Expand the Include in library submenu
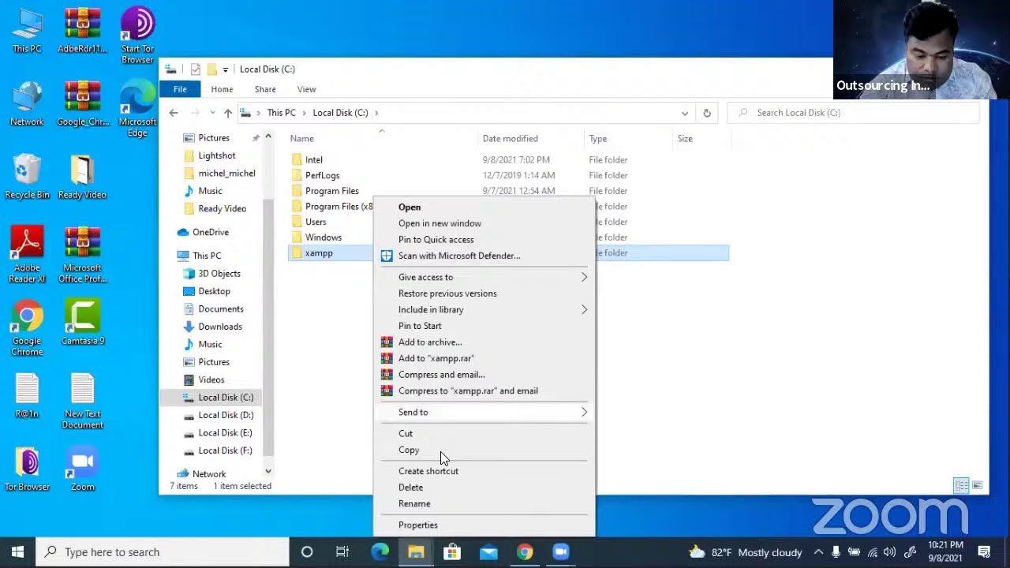This screenshot has width=1010, height=568. [585, 309]
